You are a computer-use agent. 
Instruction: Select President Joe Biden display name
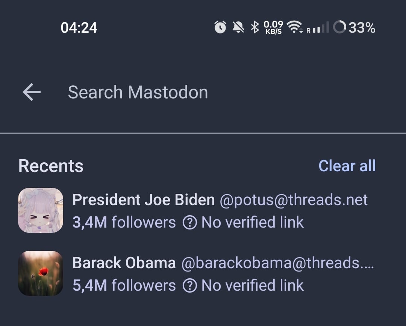coord(144,200)
